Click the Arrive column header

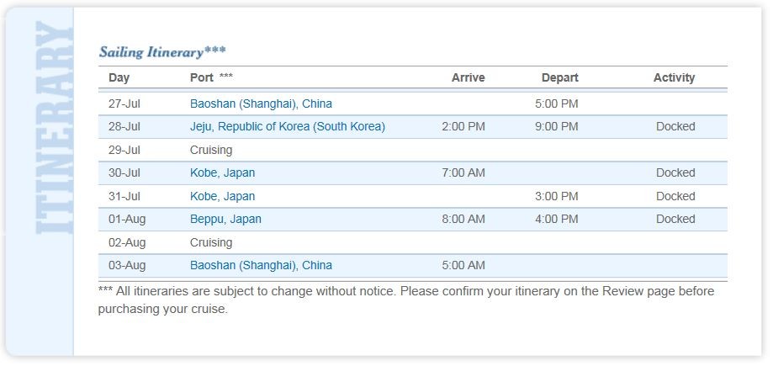click(x=468, y=78)
